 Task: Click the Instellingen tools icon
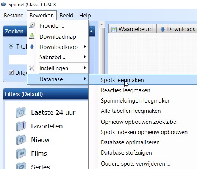pyautogui.click(x=32, y=68)
